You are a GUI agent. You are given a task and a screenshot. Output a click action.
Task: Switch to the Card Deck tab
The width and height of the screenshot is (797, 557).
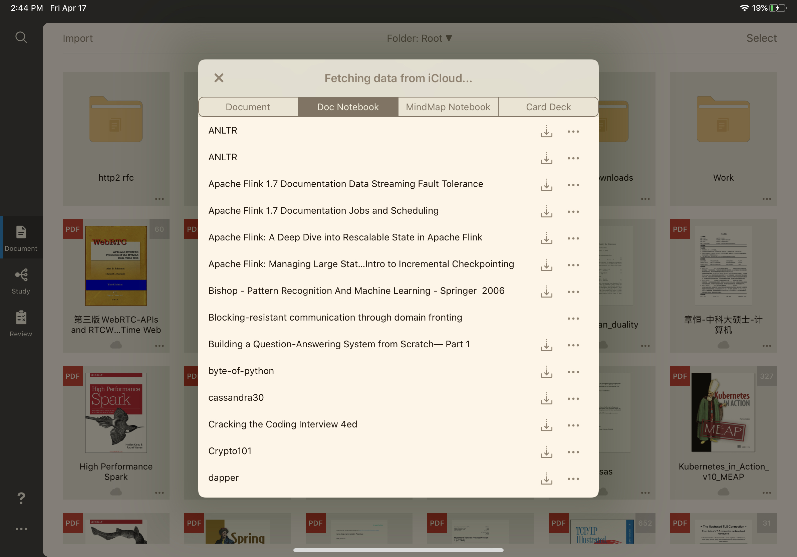(x=548, y=107)
